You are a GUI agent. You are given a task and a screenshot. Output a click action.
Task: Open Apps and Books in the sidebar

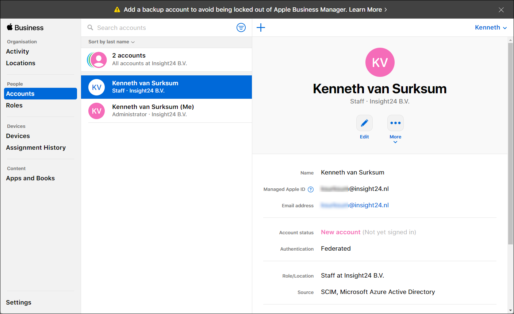tap(30, 178)
